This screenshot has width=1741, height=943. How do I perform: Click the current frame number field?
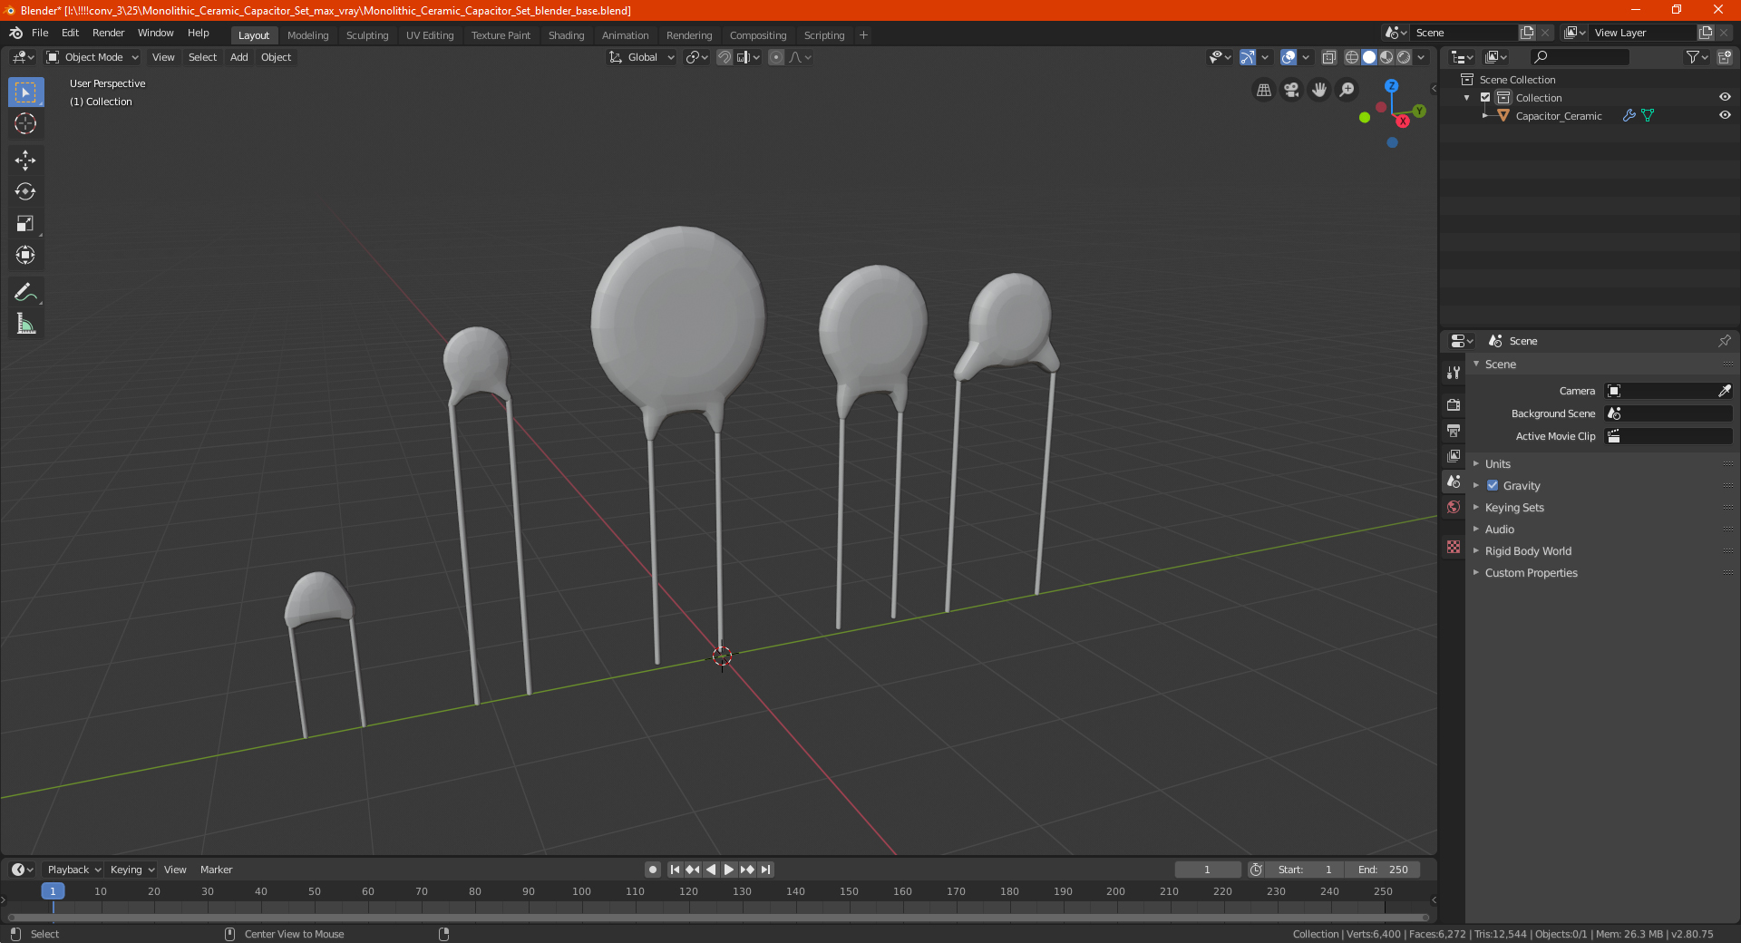(x=1208, y=870)
